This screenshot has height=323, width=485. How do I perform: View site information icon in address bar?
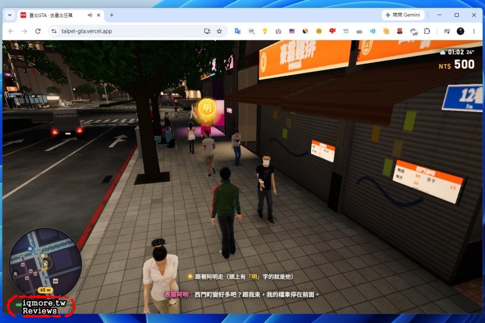pyautogui.click(x=54, y=32)
